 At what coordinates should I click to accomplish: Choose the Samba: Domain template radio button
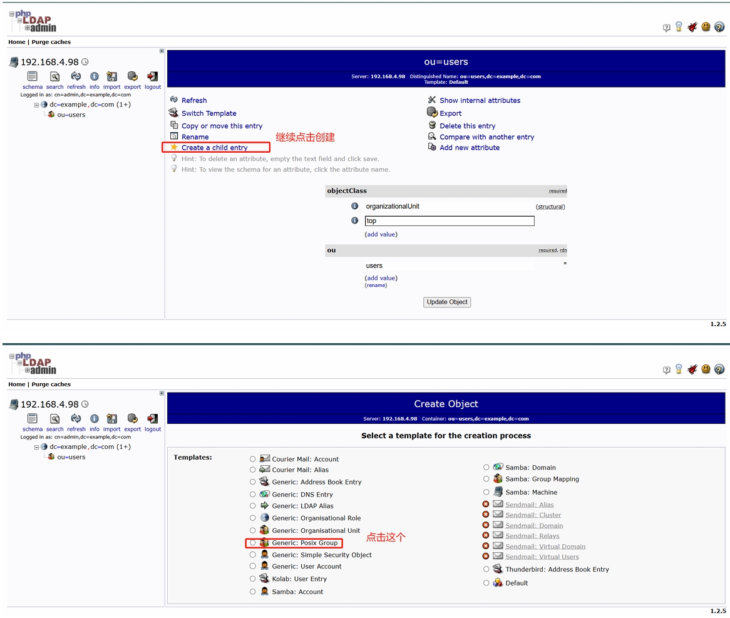[x=486, y=467]
